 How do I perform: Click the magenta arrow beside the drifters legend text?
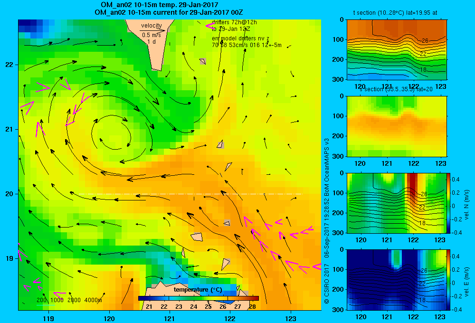[x=210, y=26]
